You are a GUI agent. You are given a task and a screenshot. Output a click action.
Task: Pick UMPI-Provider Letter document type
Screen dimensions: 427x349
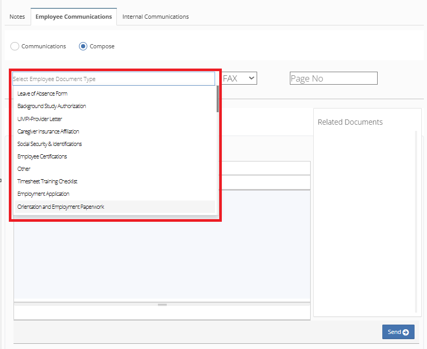39,119
